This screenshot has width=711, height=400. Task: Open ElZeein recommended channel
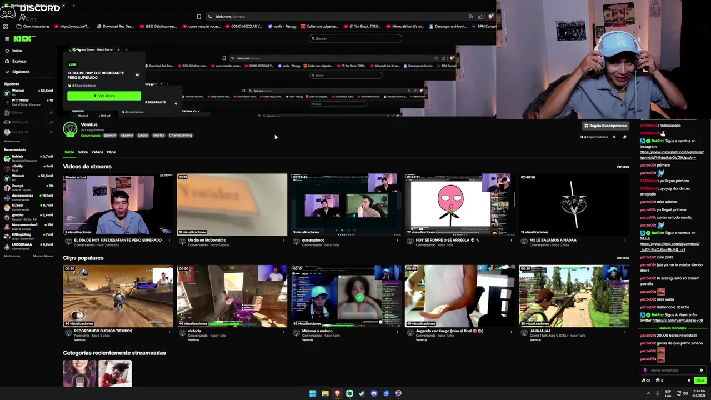[28, 207]
